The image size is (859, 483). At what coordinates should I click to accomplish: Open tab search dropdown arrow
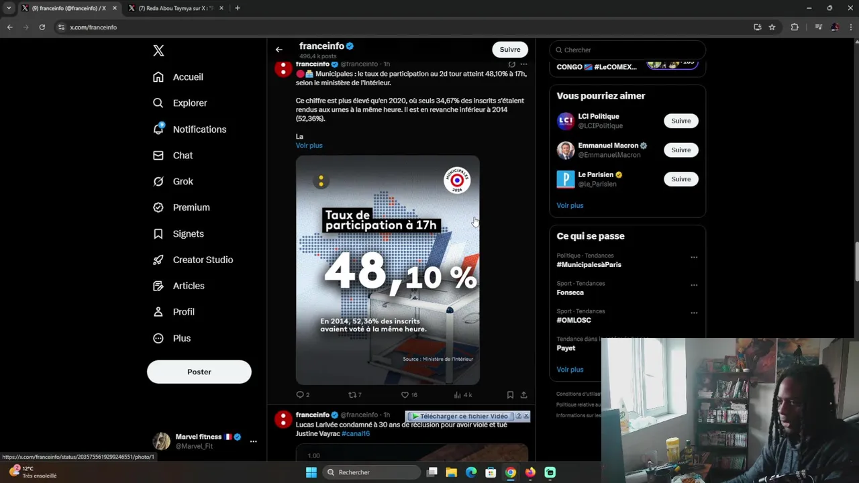pyautogui.click(x=9, y=8)
